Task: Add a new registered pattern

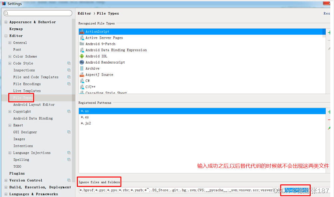Action: point(329,112)
